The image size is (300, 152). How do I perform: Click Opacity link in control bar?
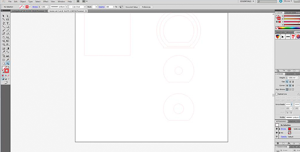[x=101, y=7]
